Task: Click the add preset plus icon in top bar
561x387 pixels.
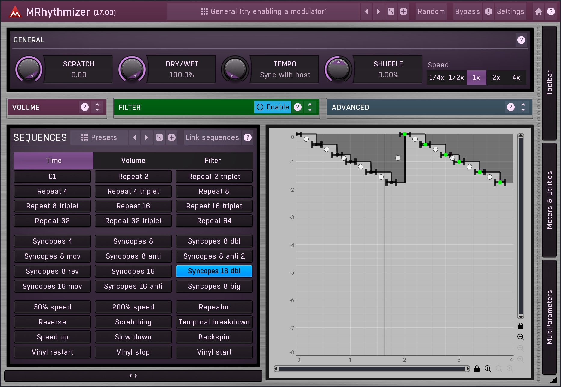Action: (x=403, y=11)
